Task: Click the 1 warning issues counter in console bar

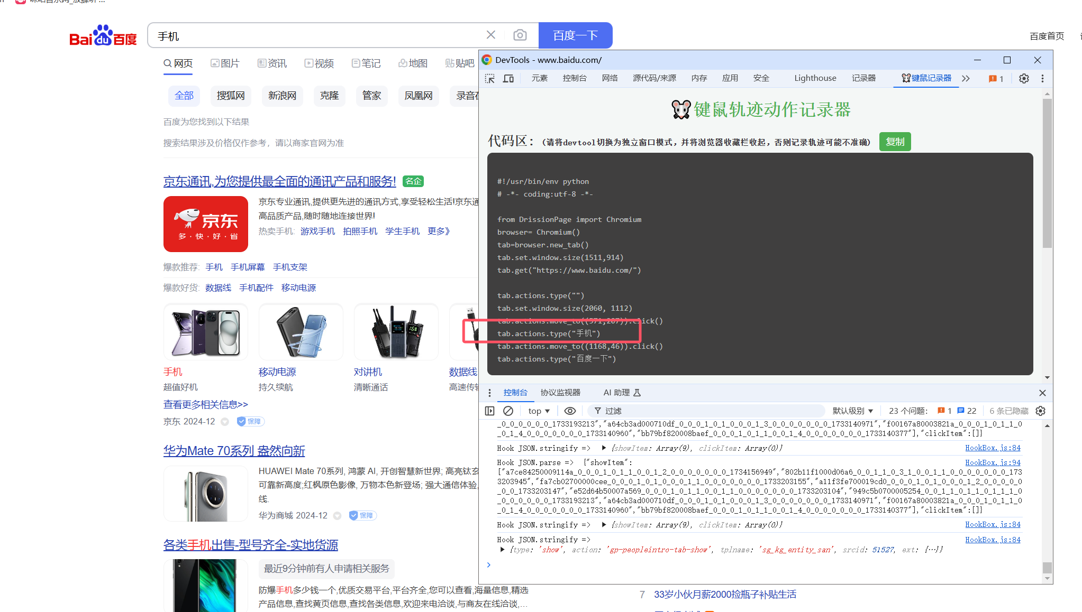Action: click(944, 411)
